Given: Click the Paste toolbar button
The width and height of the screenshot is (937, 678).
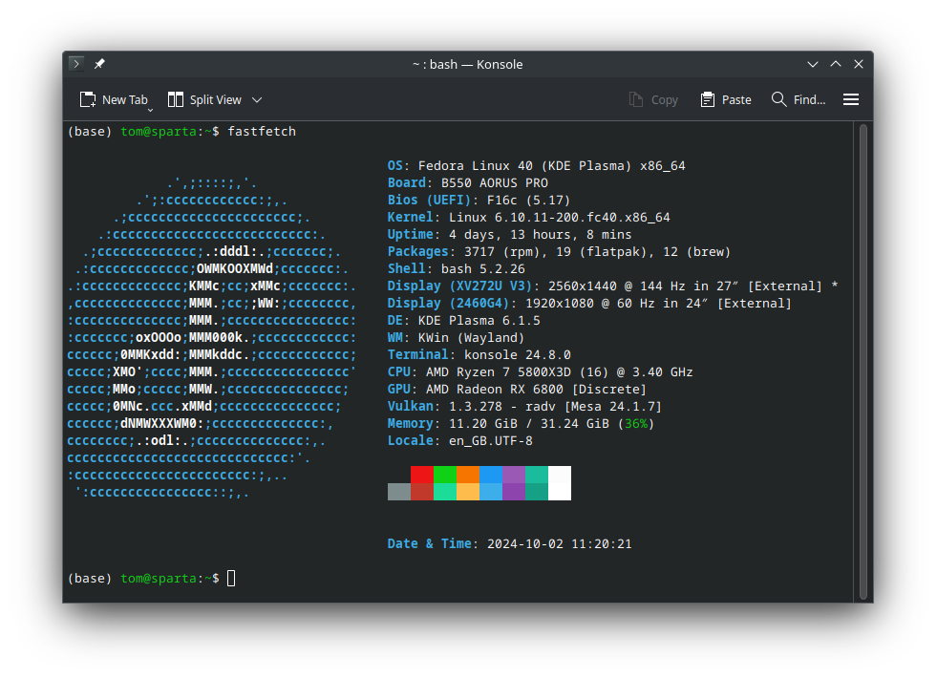Looking at the screenshot, I should click(x=726, y=99).
